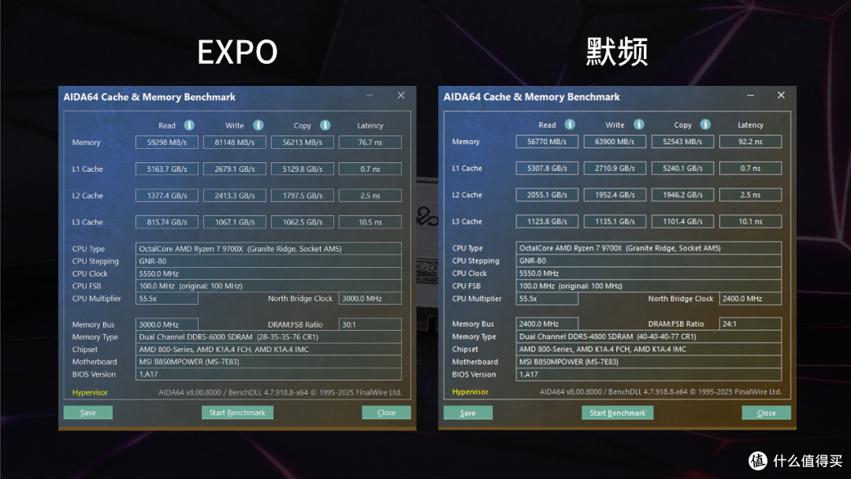Image resolution: width=851 pixels, height=479 pixels.
Task: Click Chipset field in 默频 window
Action: click(x=648, y=349)
